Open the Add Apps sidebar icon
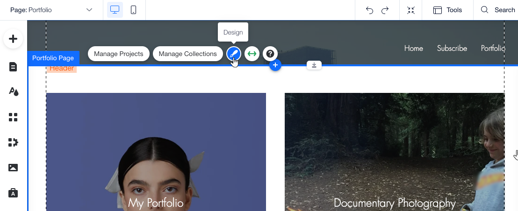The height and width of the screenshot is (211, 518). coord(13,117)
